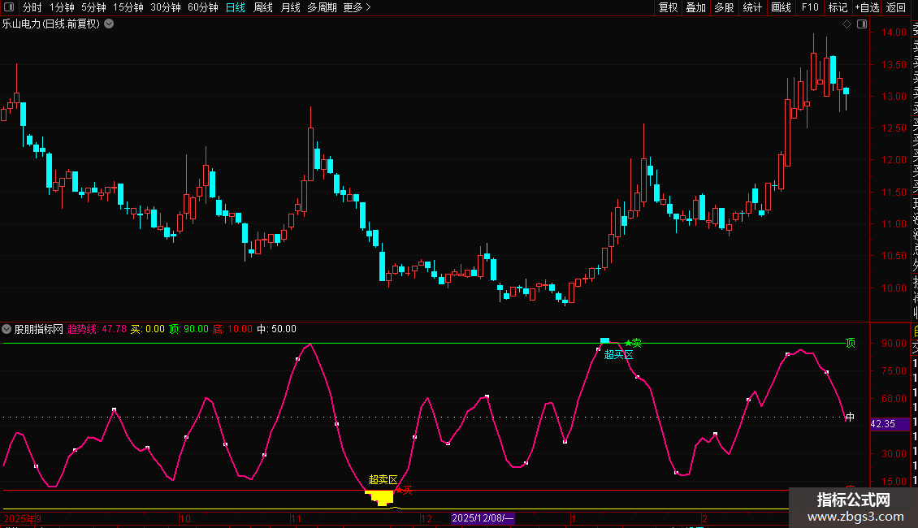Image resolution: width=918 pixels, height=528 pixels.
Task: Expand the 股朋指标网 indicator dropdown circle
Action: tap(6, 329)
